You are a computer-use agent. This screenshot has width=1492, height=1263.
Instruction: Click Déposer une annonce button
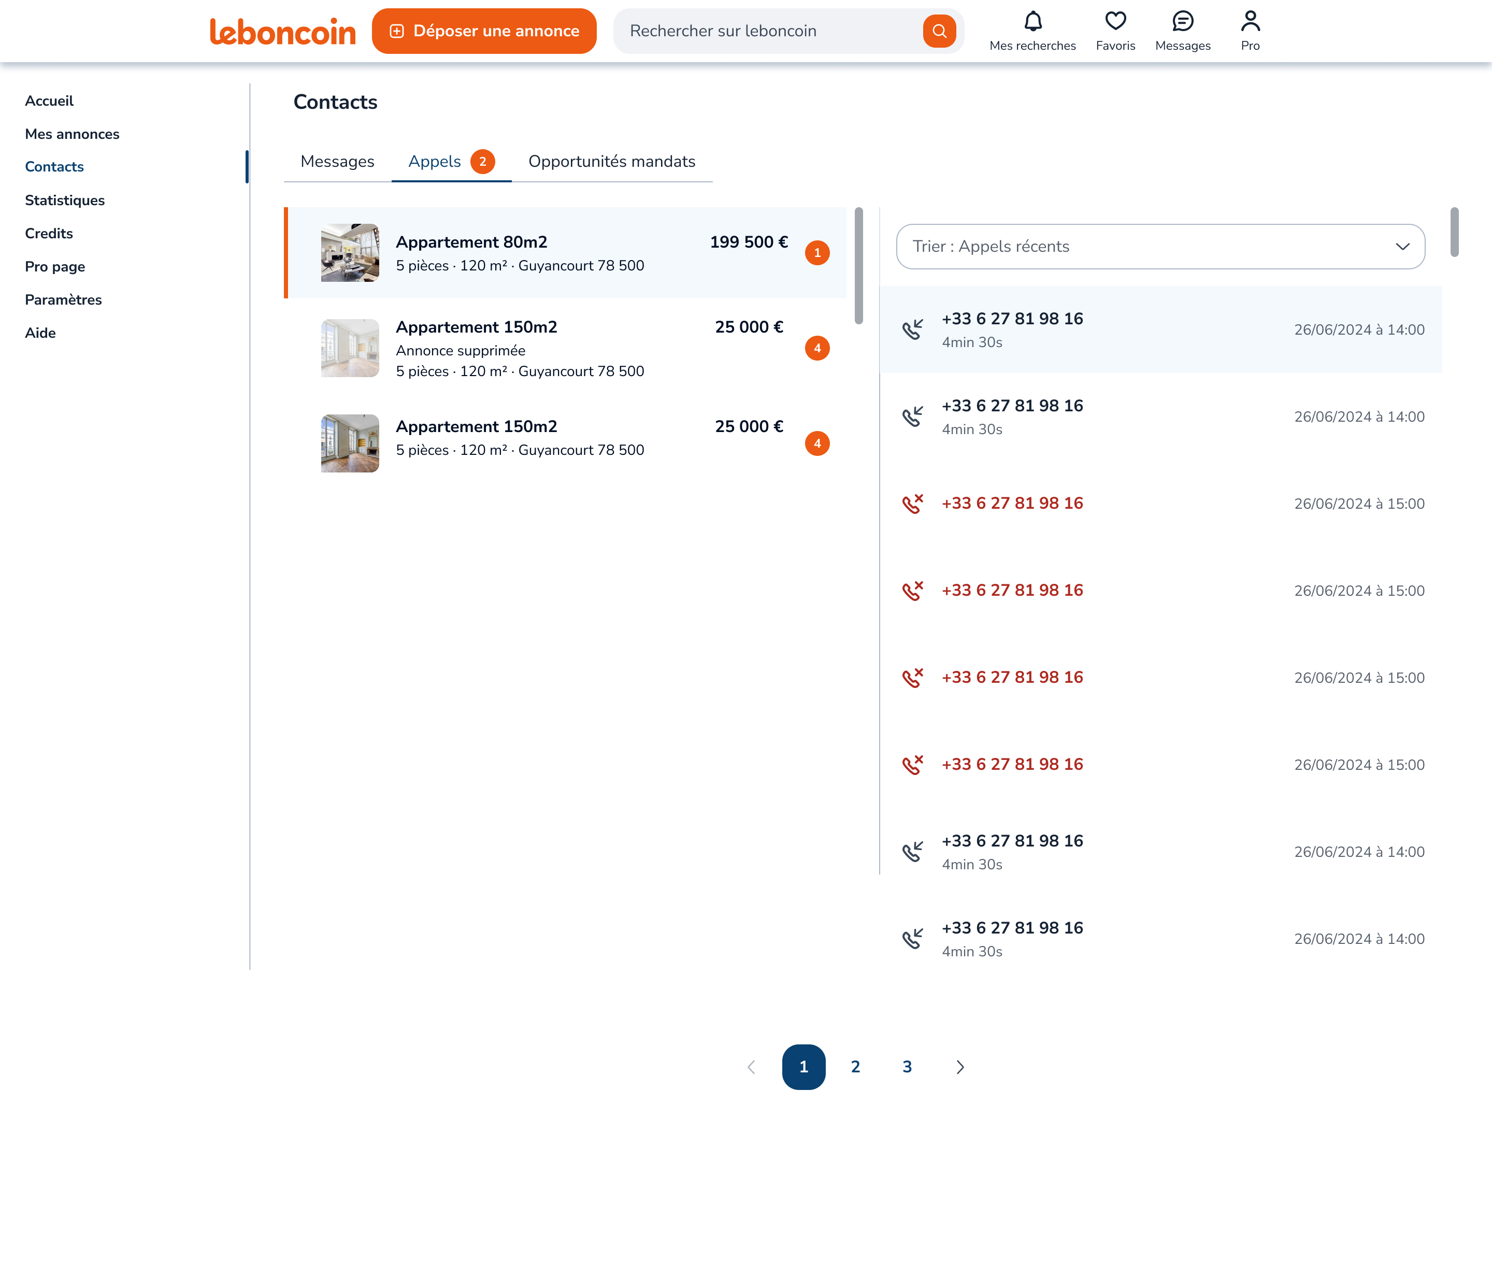[x=484, y=31]
